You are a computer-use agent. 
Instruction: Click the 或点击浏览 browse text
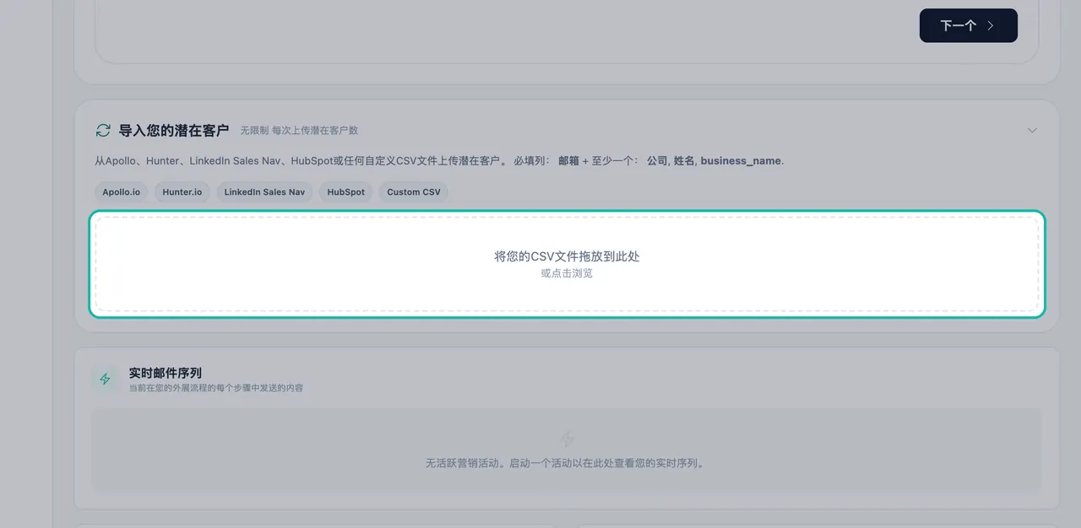point(567,273)
